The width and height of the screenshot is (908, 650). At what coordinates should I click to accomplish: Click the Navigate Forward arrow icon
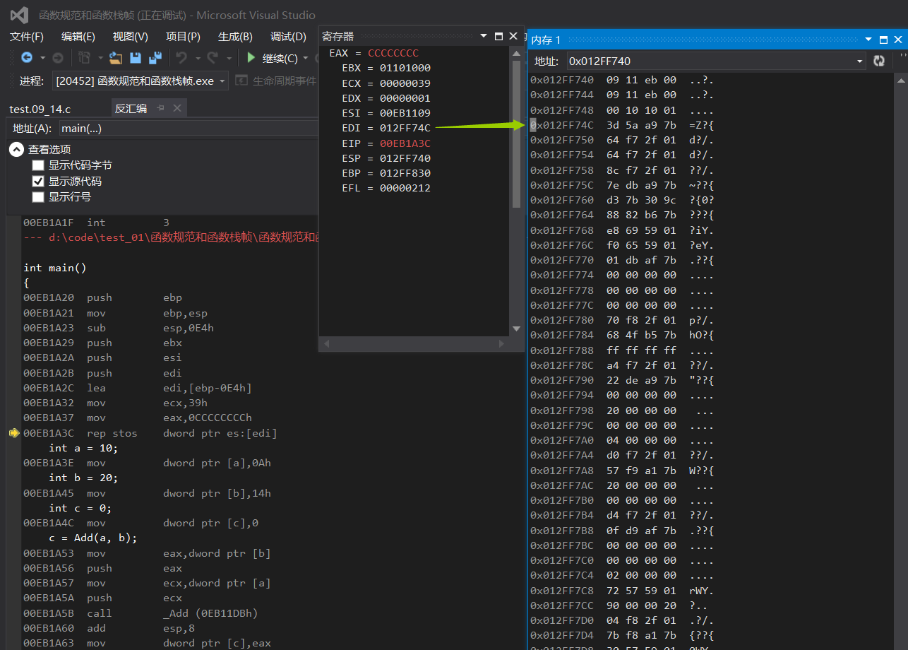[x=58, y=58]
